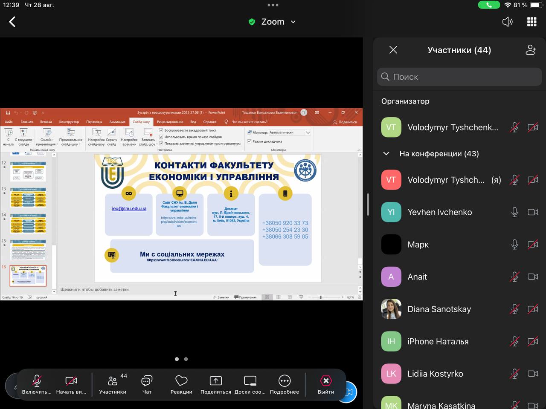Click "Скрыть слайд" ribbon button
546x409 pixels.
pos(111,137)
